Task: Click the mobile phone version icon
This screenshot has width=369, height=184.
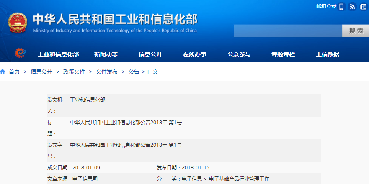Action: pos(341,6)
